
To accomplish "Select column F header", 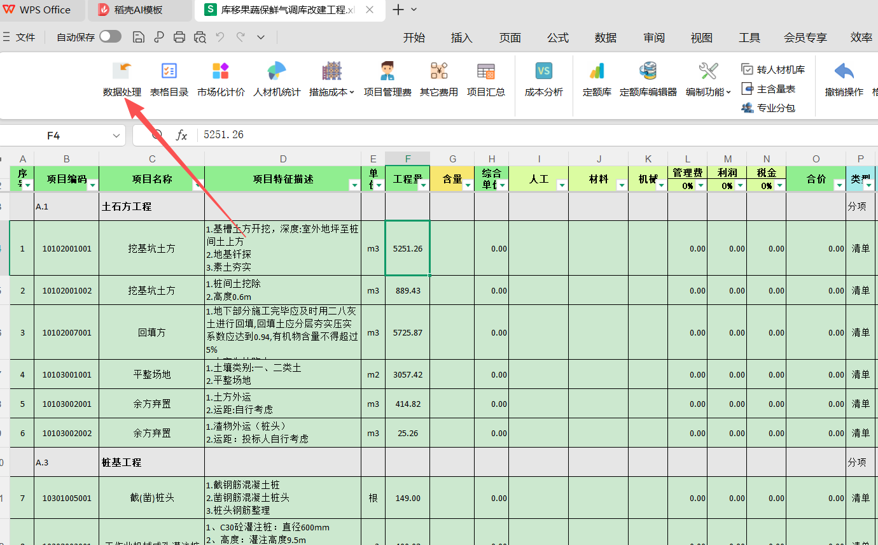I will point(408,159).
